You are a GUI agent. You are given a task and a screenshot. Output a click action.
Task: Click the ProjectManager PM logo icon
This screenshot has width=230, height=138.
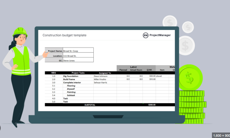(x=146, y=35)
